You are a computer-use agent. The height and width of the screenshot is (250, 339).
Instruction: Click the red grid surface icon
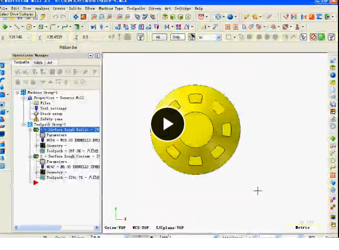[228, 27]
